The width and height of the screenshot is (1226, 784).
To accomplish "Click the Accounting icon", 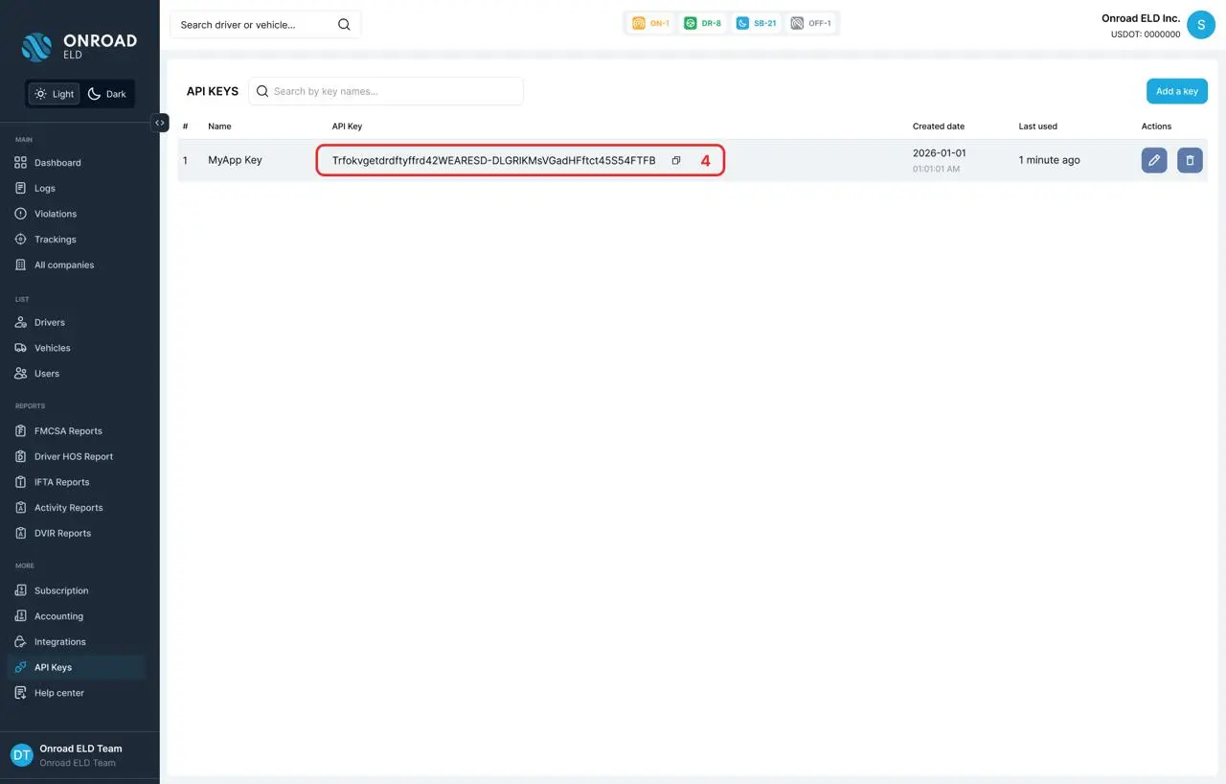I will point(20,616).
